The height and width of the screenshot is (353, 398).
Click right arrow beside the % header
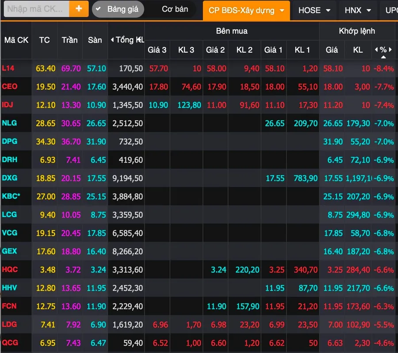390,49
